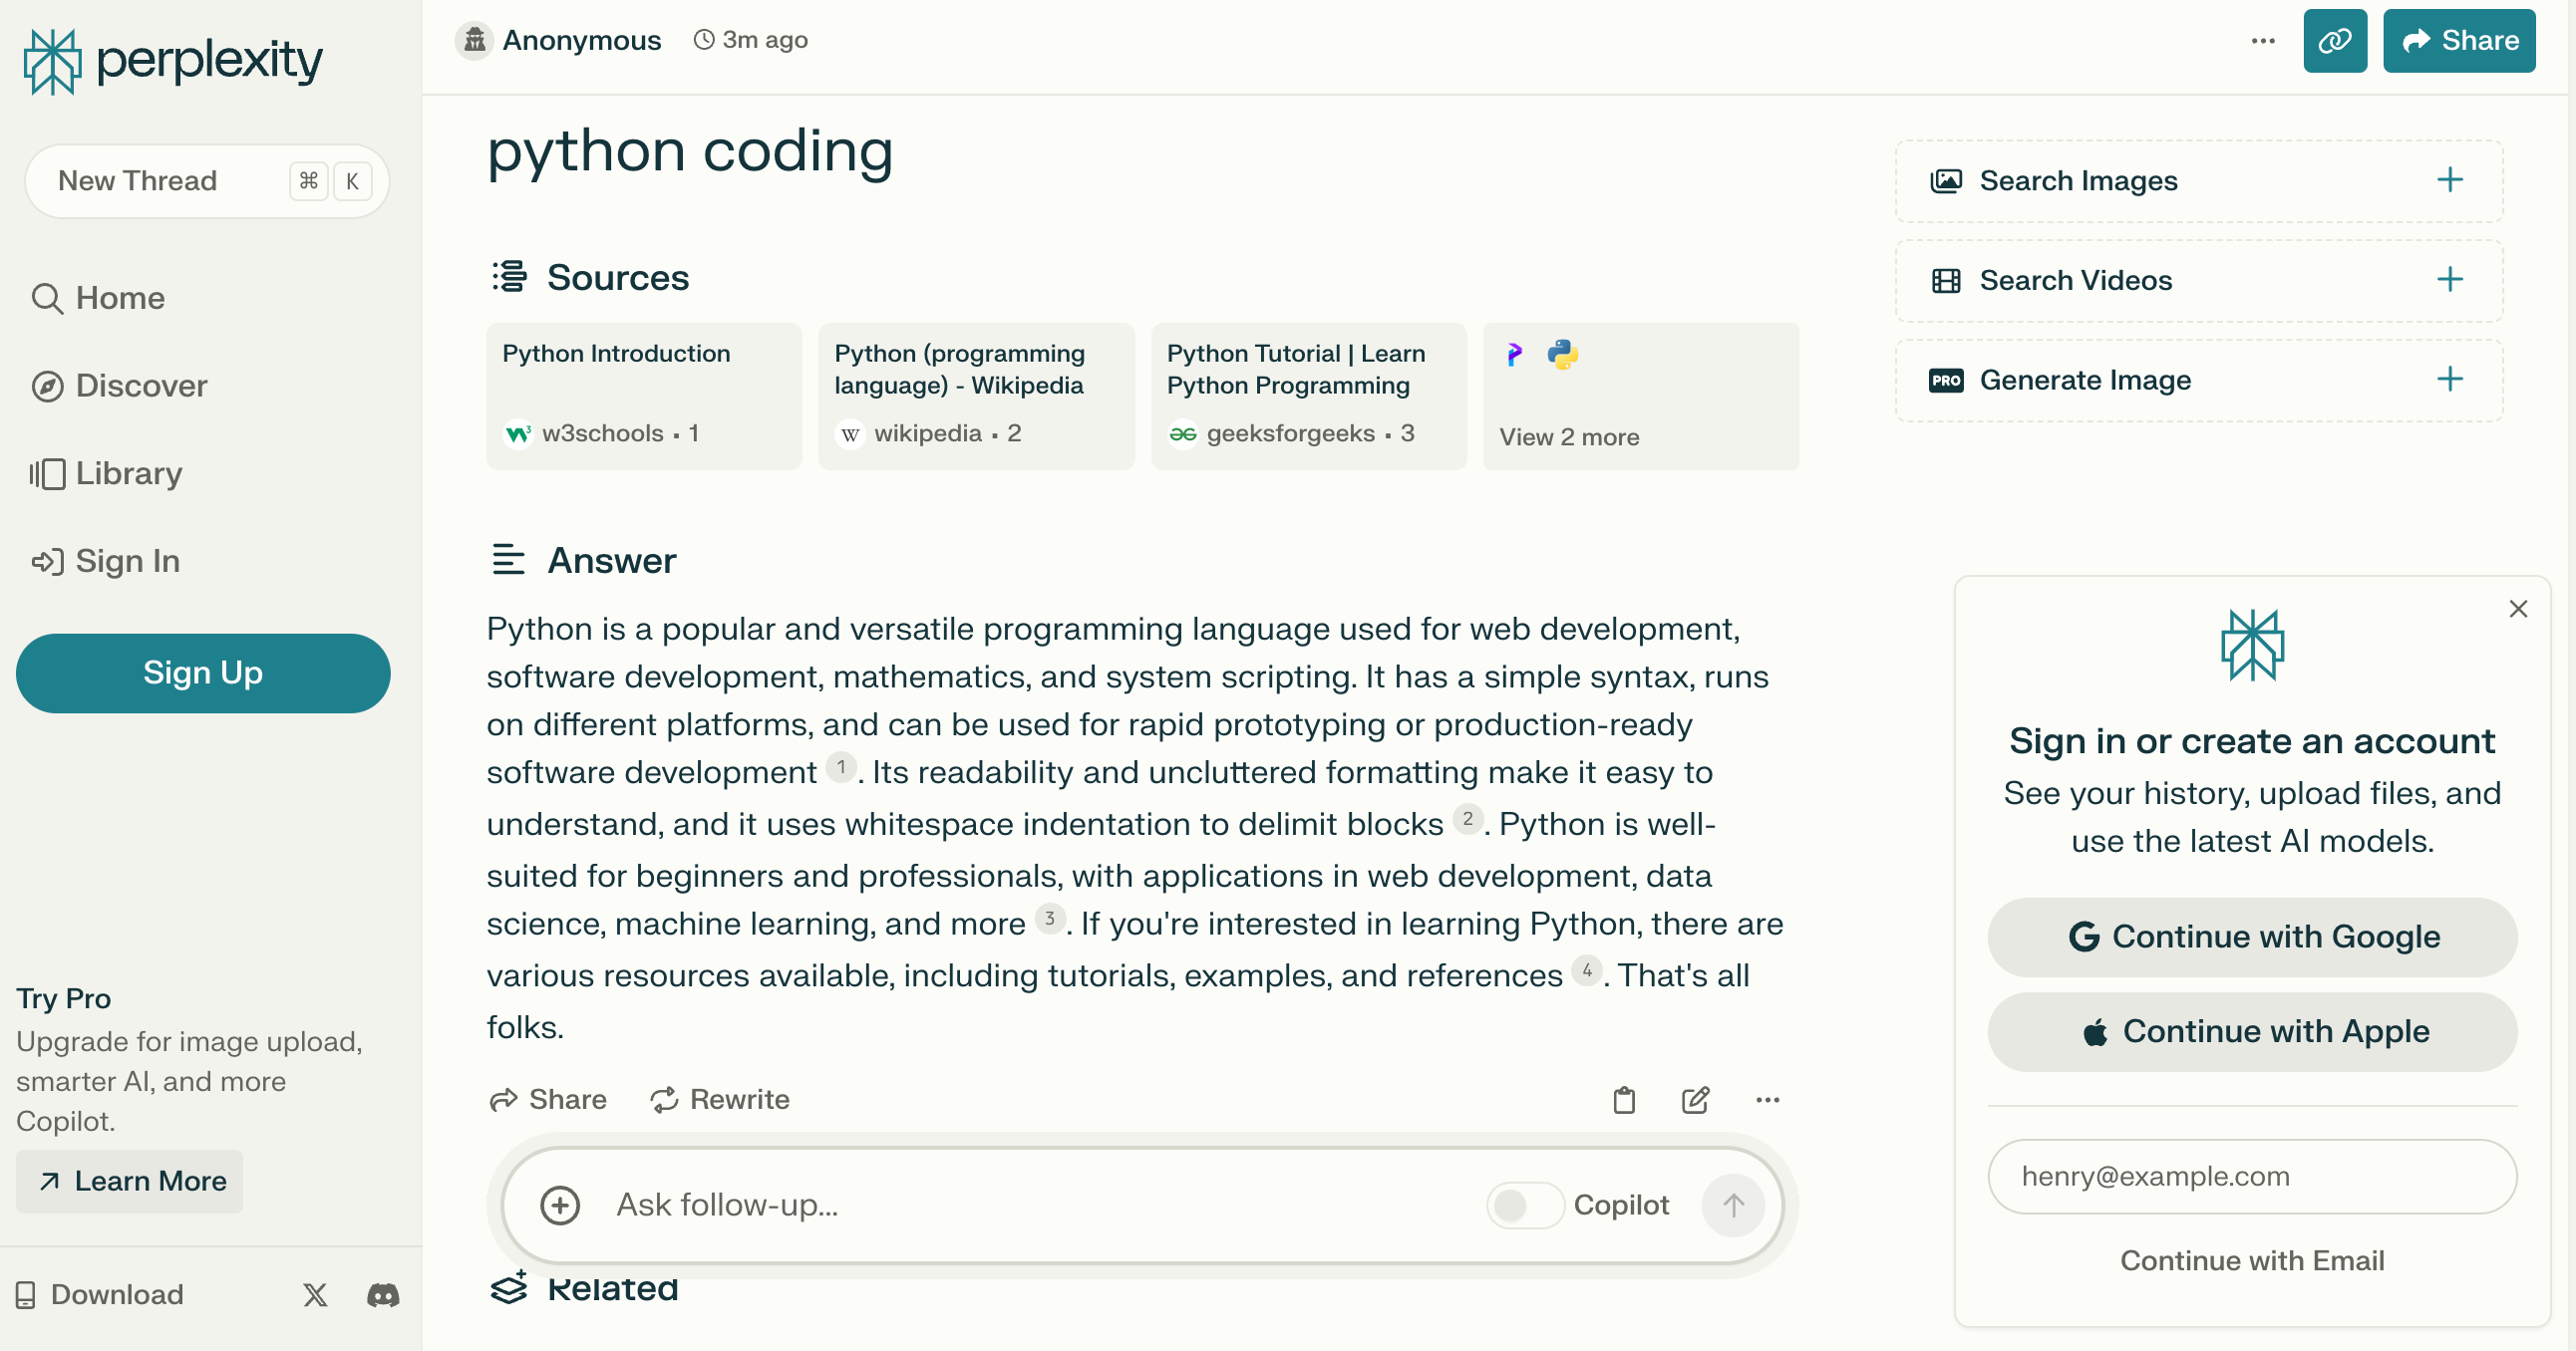This screenshot has height=1351, width=2576.
Task: Click the email input field
Action: click(x=2252, y=1176)
